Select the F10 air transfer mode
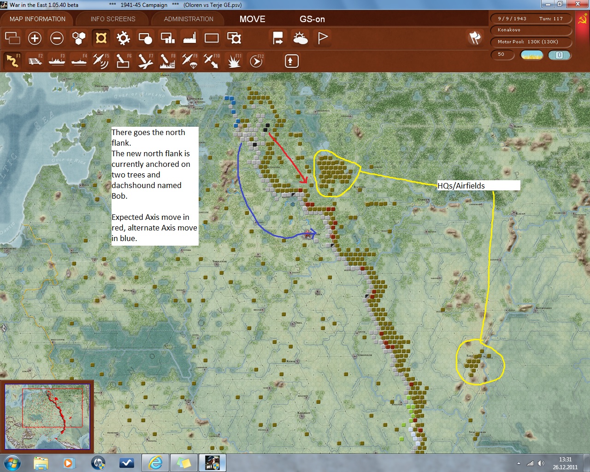This screenshot has height=472, width=590. click(x=212, y=60)
